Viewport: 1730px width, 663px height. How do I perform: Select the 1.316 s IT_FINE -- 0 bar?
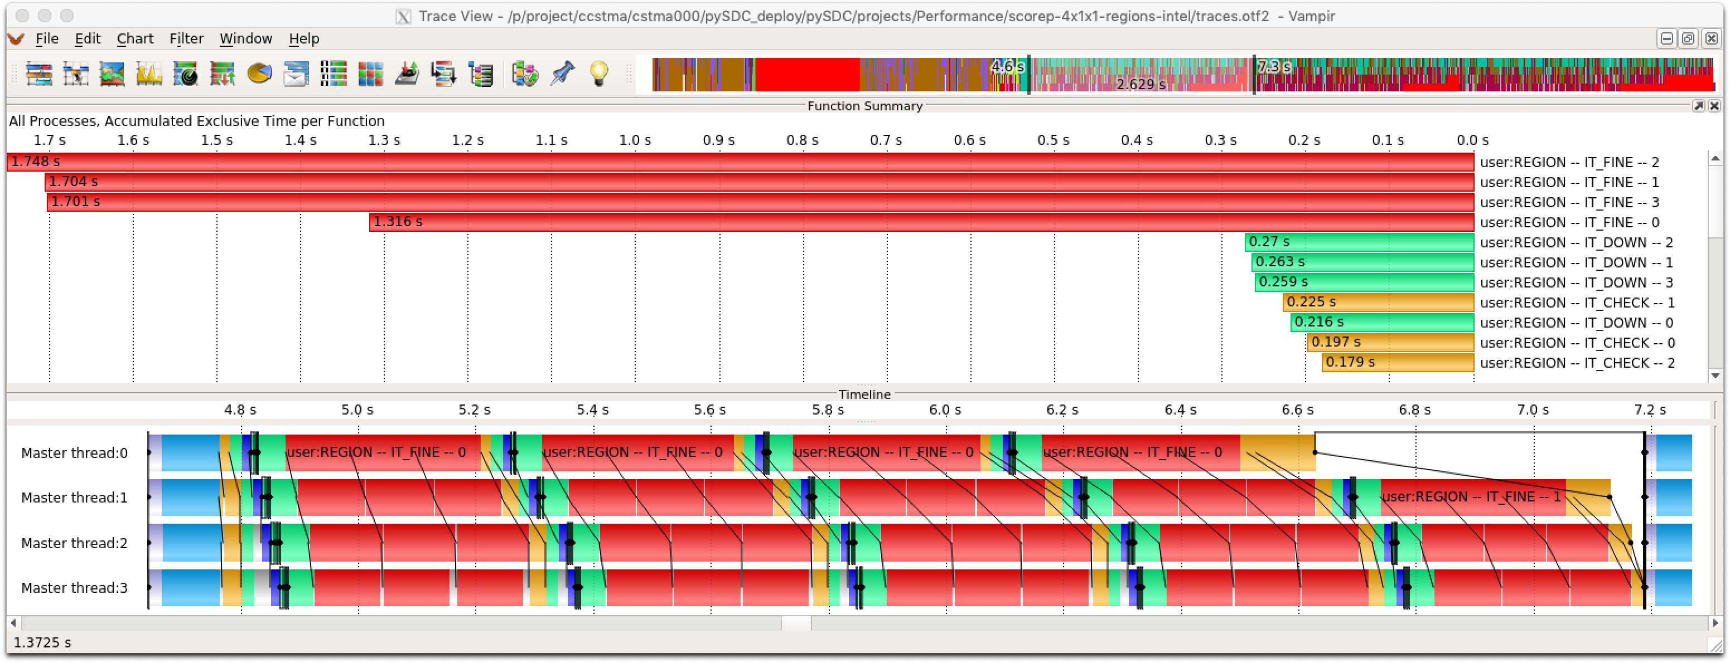click(x=921, y=222)
